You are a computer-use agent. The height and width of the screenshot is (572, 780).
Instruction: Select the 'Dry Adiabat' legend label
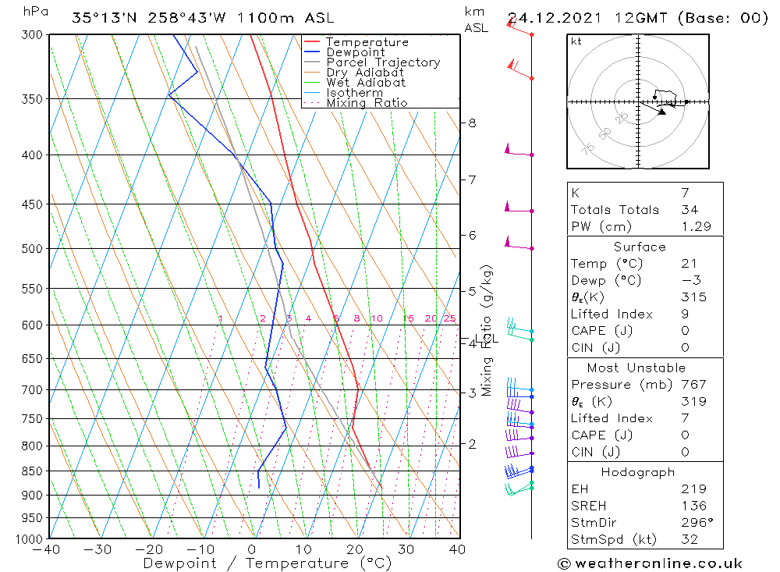click(365, 73)
